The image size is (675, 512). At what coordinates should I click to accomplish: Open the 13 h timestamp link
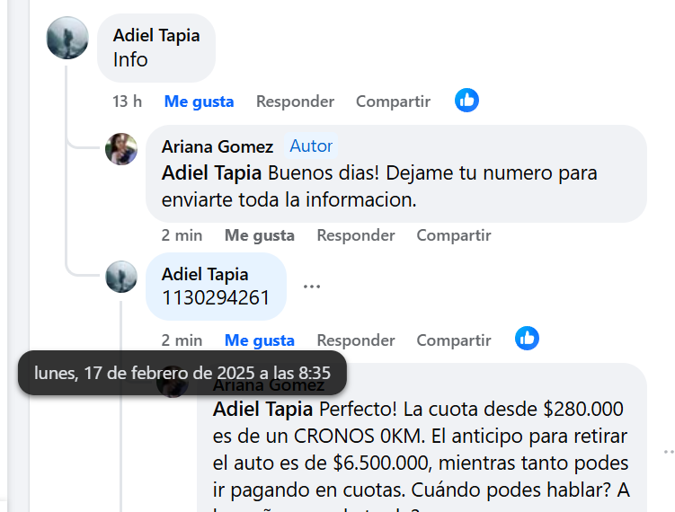[x=127, y=102]
